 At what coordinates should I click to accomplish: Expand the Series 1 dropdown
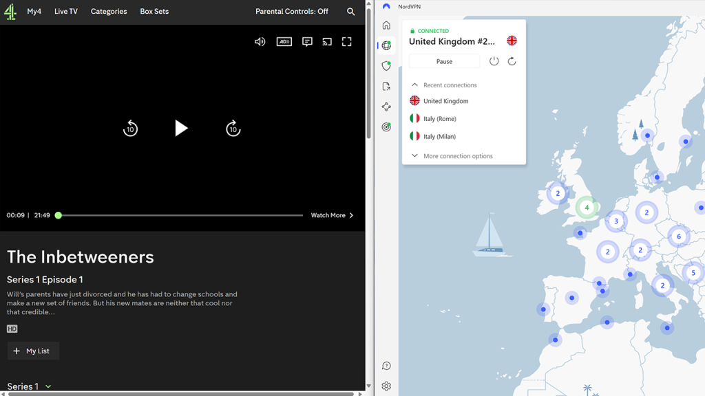coord(29,386)
